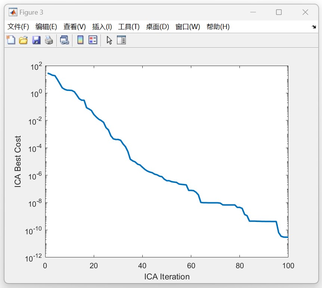This screenshot has height=288, width=322.
Task: Click the y-axis tick label 10^-4
Action: 35,148
